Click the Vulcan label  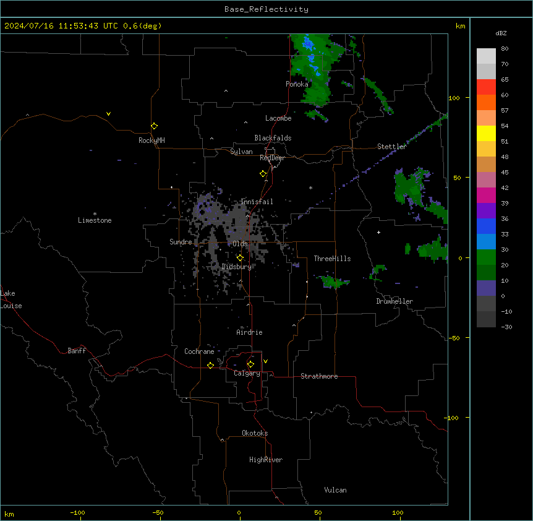[x=336, y=490]
